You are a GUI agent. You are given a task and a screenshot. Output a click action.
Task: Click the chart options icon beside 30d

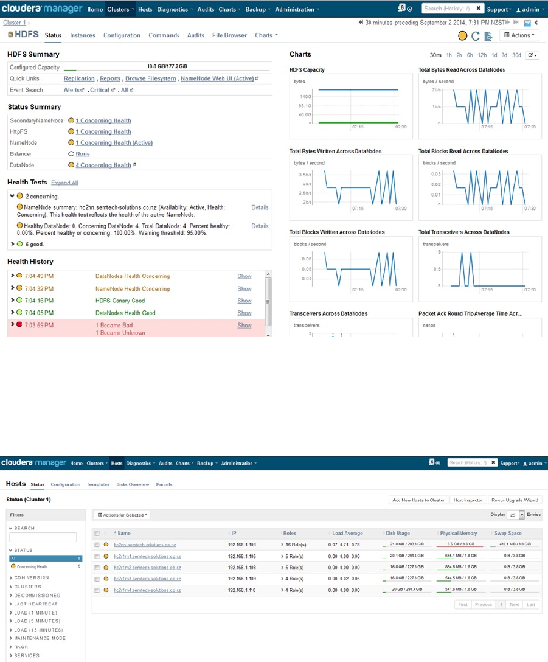532,55
